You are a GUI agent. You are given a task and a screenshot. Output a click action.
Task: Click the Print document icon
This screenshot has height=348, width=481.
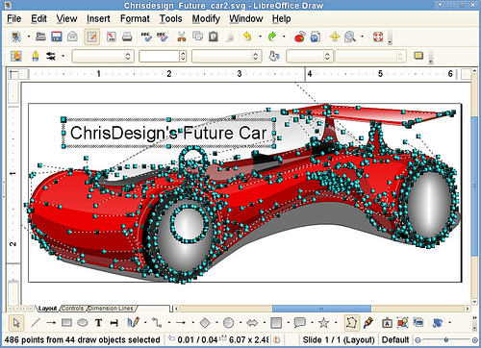click(127, 37)
